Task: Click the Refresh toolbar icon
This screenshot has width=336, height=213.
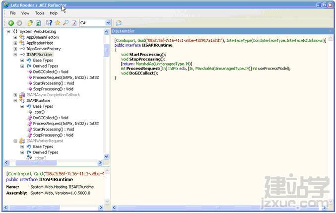Action: pyautogui.click(x=38, y=23)
